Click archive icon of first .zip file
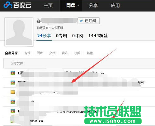 [13, 73]
